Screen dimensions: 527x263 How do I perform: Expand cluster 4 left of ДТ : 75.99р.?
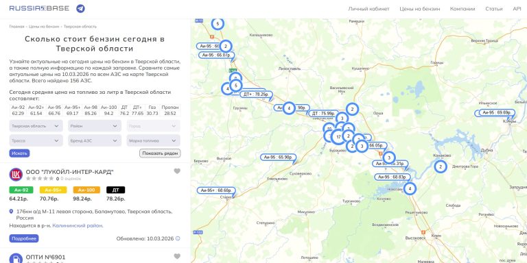pyautogui.click(x=289, y=108)
